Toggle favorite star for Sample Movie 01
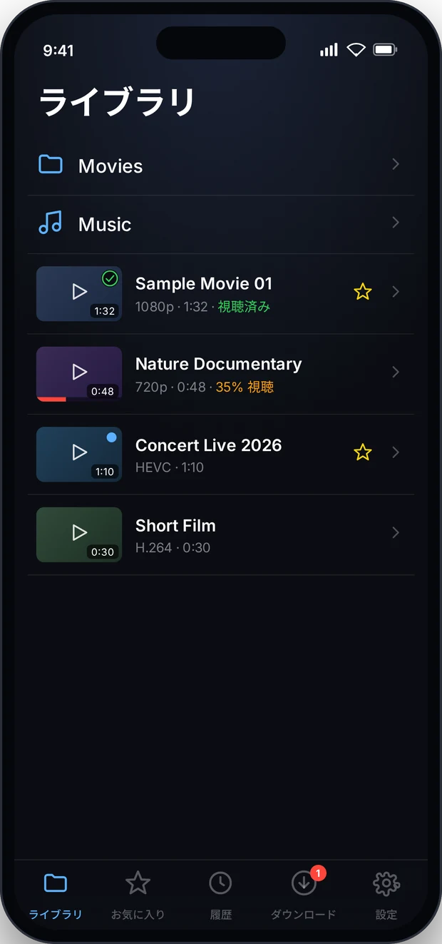Screen dimensions: 442x944 [x=363, y=291]
